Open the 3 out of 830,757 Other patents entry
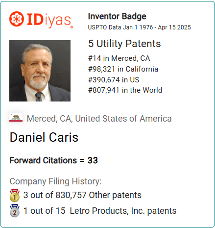215x228 pixels. [82, 195]
